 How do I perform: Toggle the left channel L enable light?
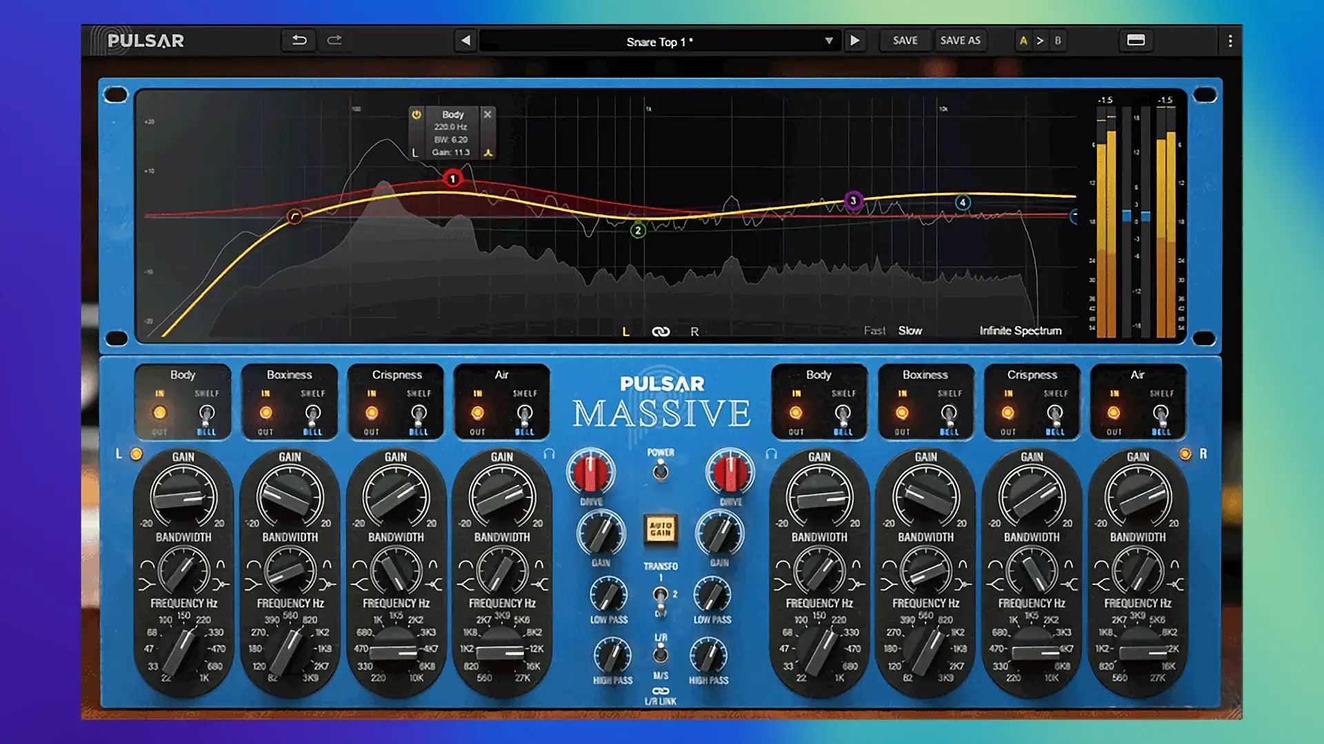(137, 454)
